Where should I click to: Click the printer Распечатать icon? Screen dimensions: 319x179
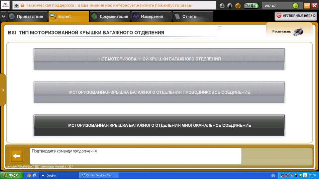point(298,32)
